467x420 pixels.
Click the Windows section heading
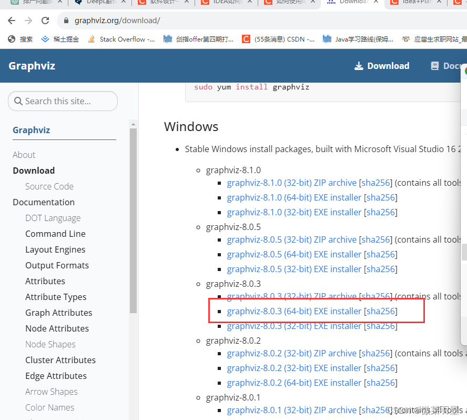pos(191,127)
